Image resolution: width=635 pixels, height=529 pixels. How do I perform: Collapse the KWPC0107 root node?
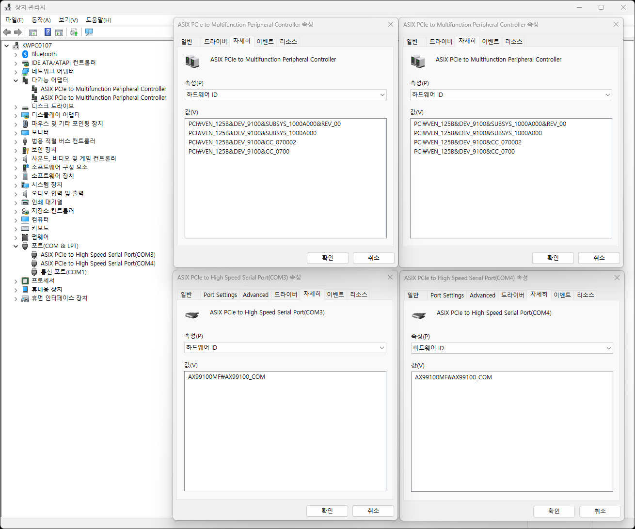click(x=6, y=46)
